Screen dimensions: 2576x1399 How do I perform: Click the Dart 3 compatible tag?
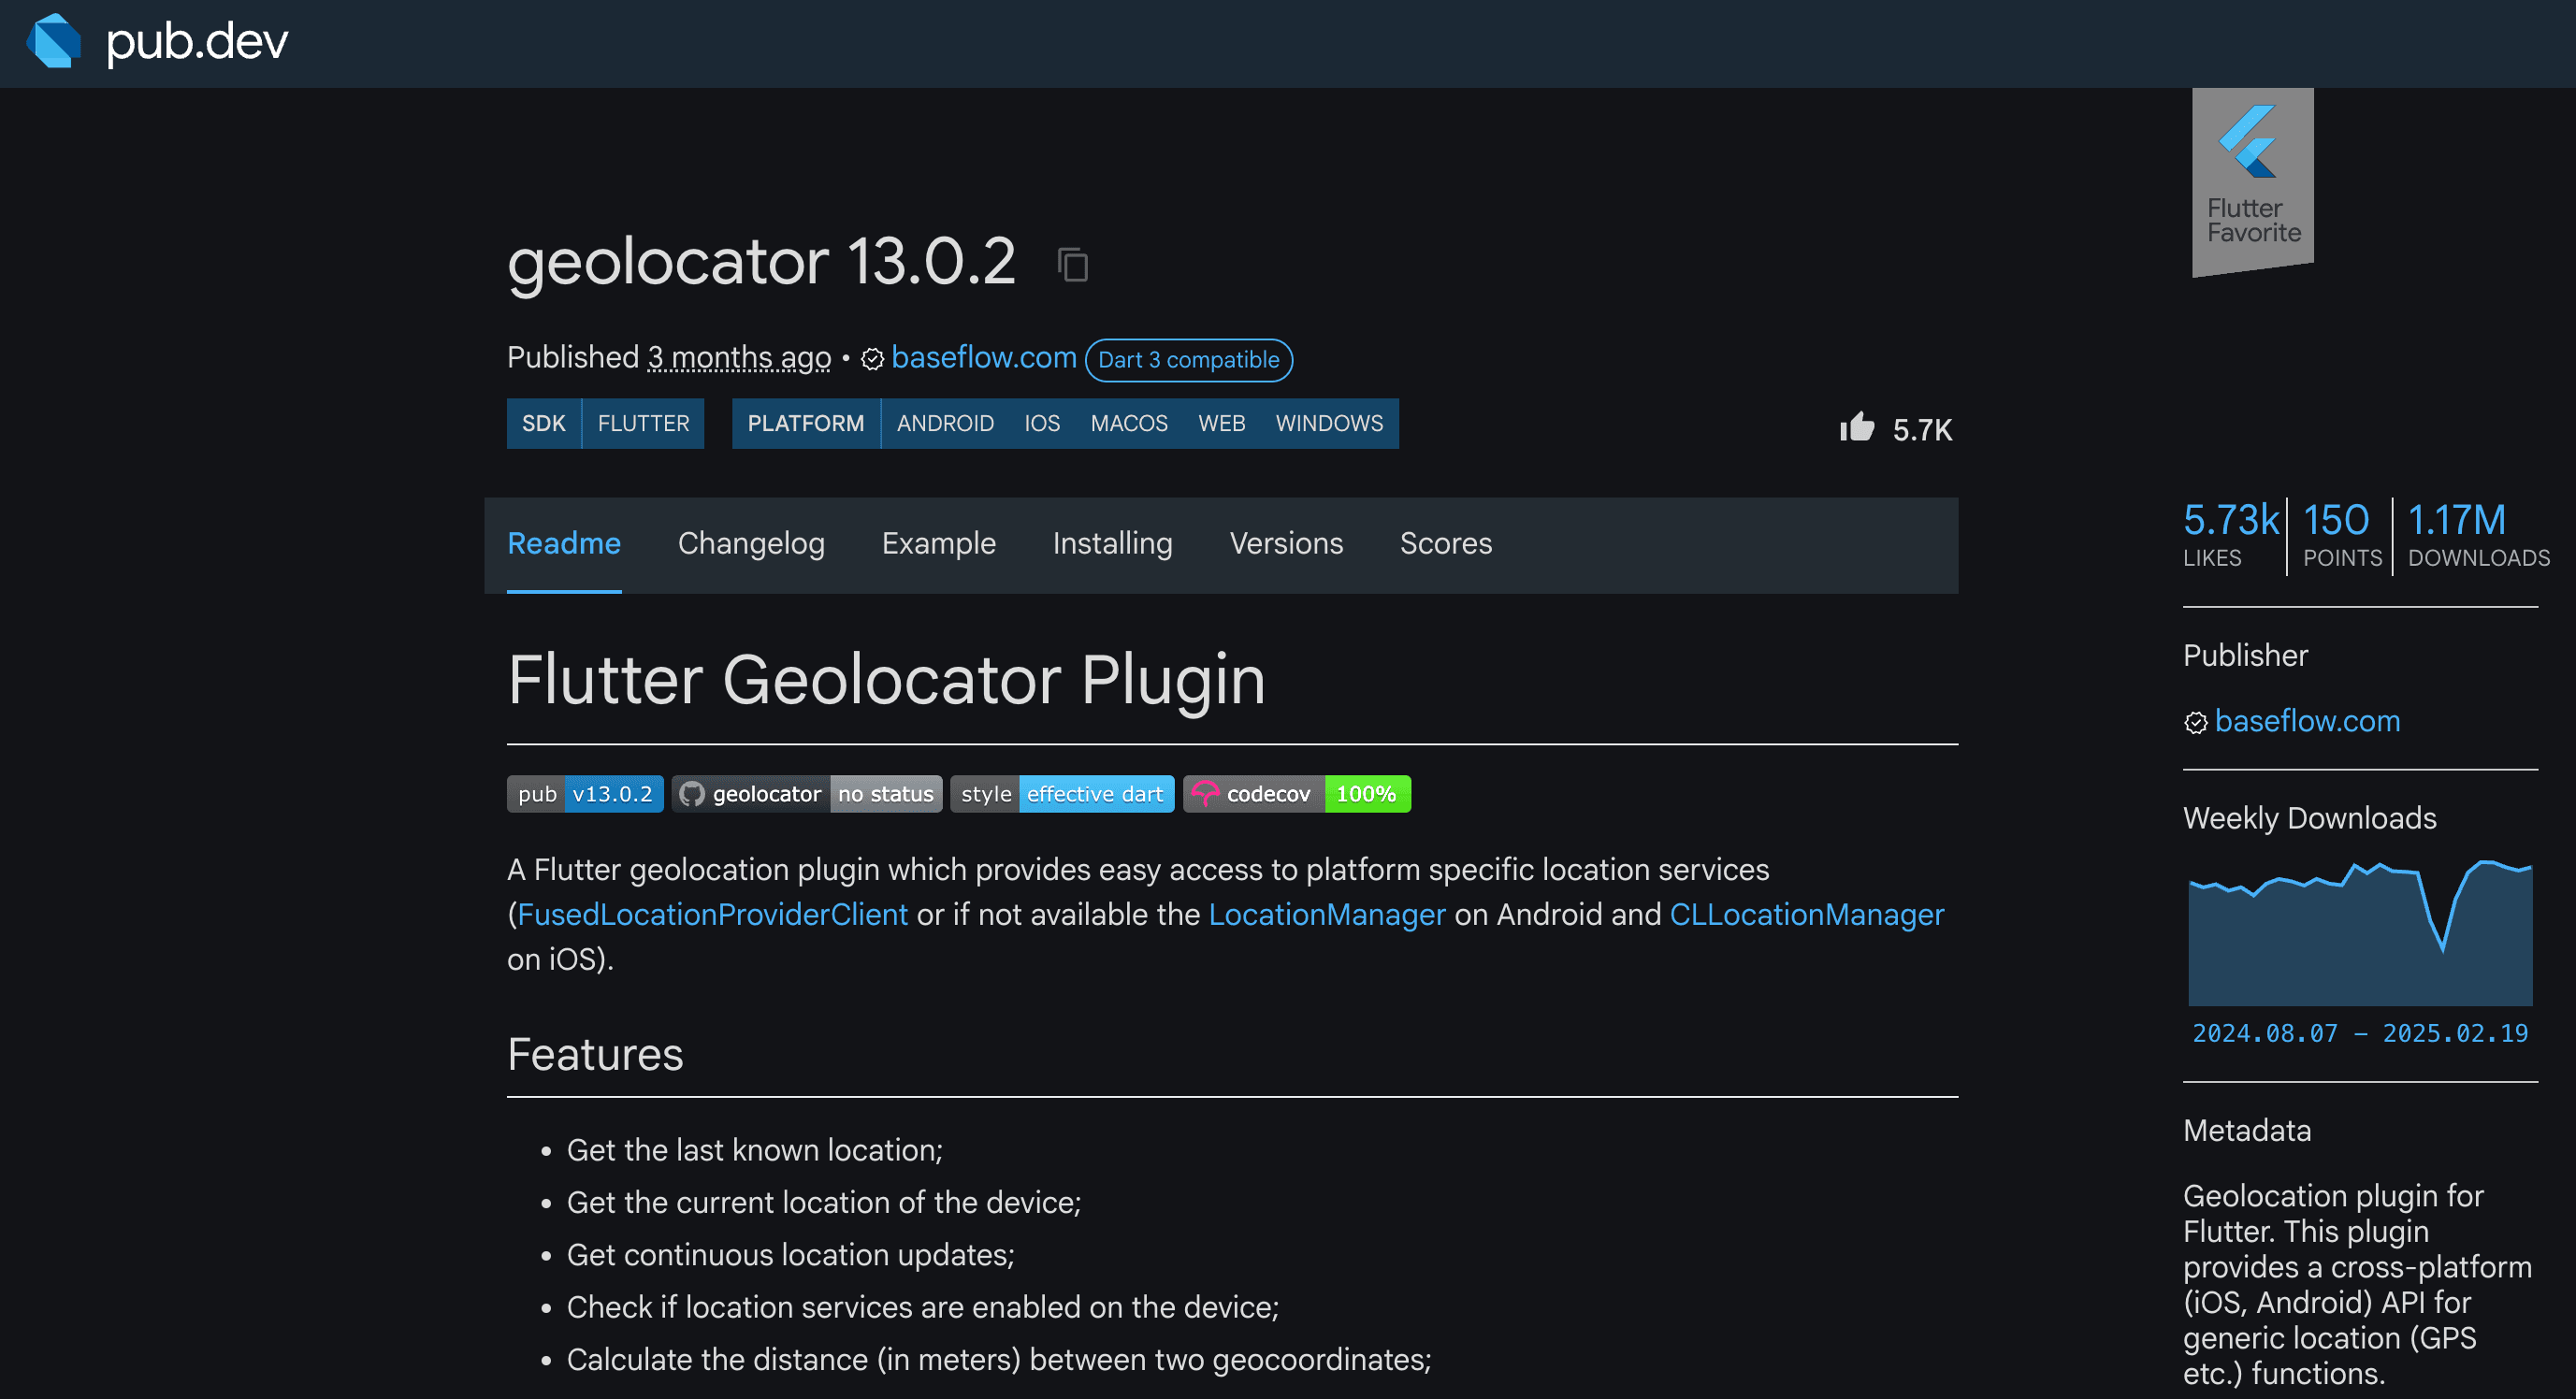tap(1189, 360)
